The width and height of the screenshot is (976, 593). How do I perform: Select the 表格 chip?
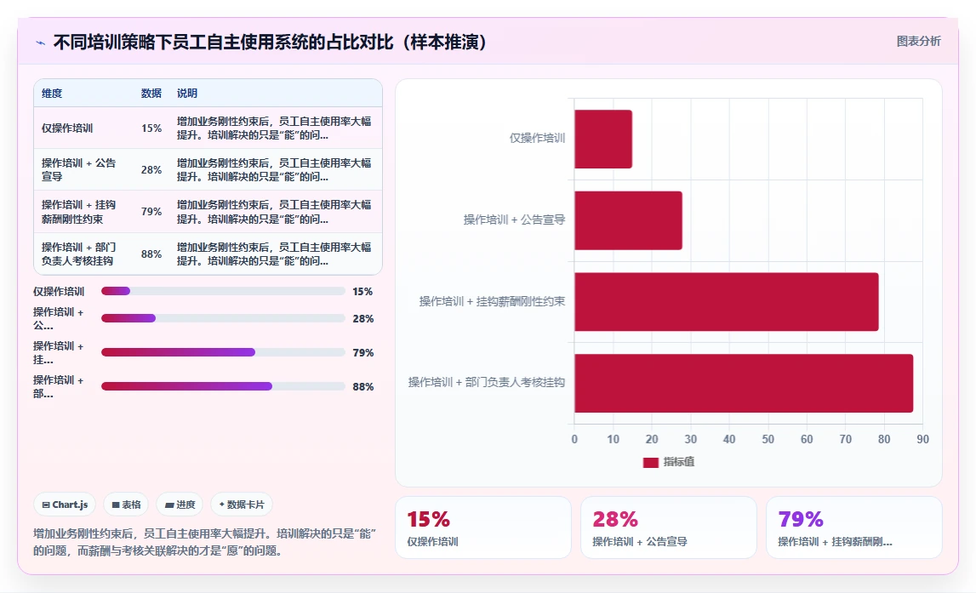[x=126, y=505]
